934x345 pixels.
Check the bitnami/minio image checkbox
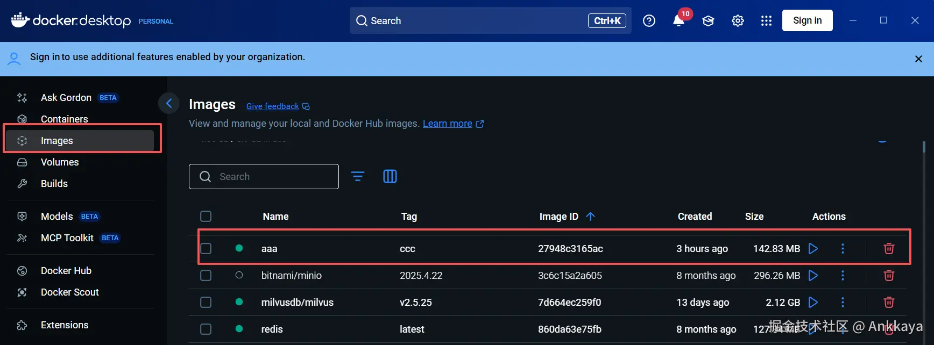tap(206, 276)
